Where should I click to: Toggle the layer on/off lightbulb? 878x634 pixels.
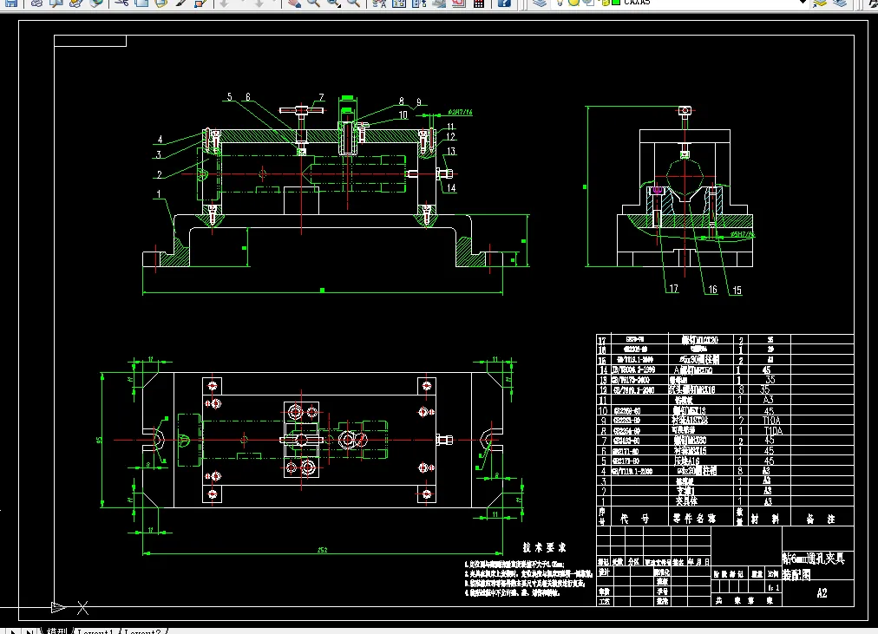[560, 3]
